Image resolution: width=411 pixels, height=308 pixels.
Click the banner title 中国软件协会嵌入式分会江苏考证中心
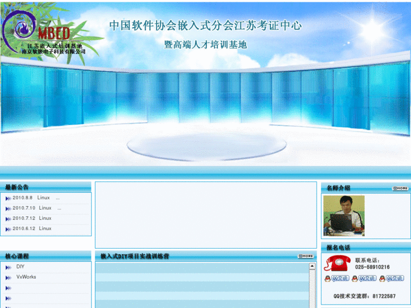click(x=206, y=25)
